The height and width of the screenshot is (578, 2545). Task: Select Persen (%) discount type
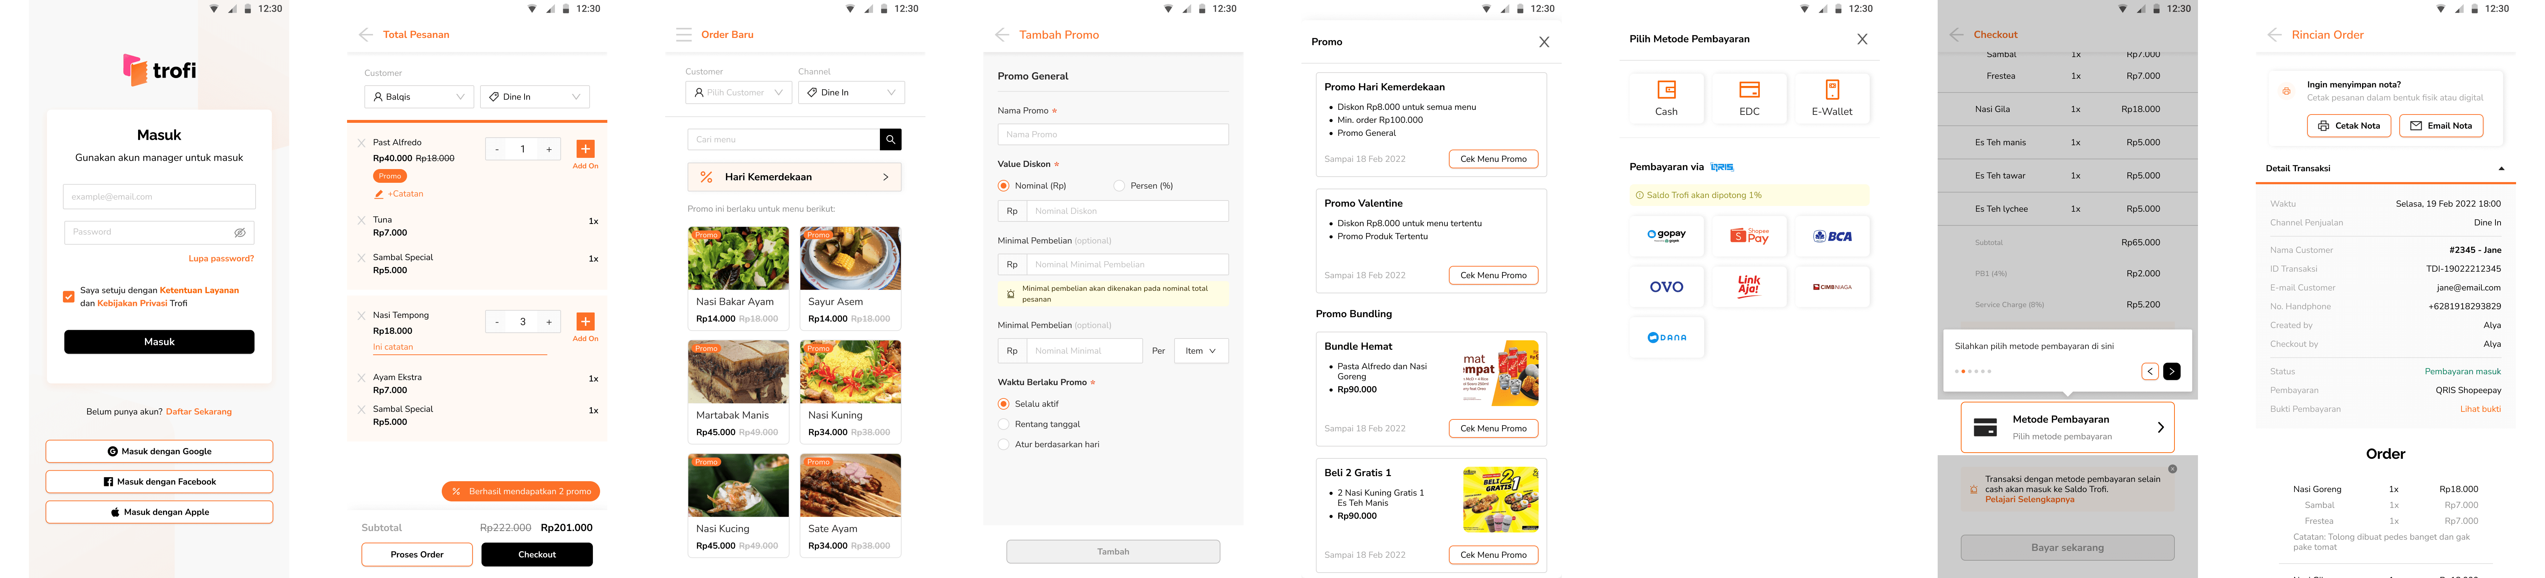pyautogui.click(x=1119, y=186)
